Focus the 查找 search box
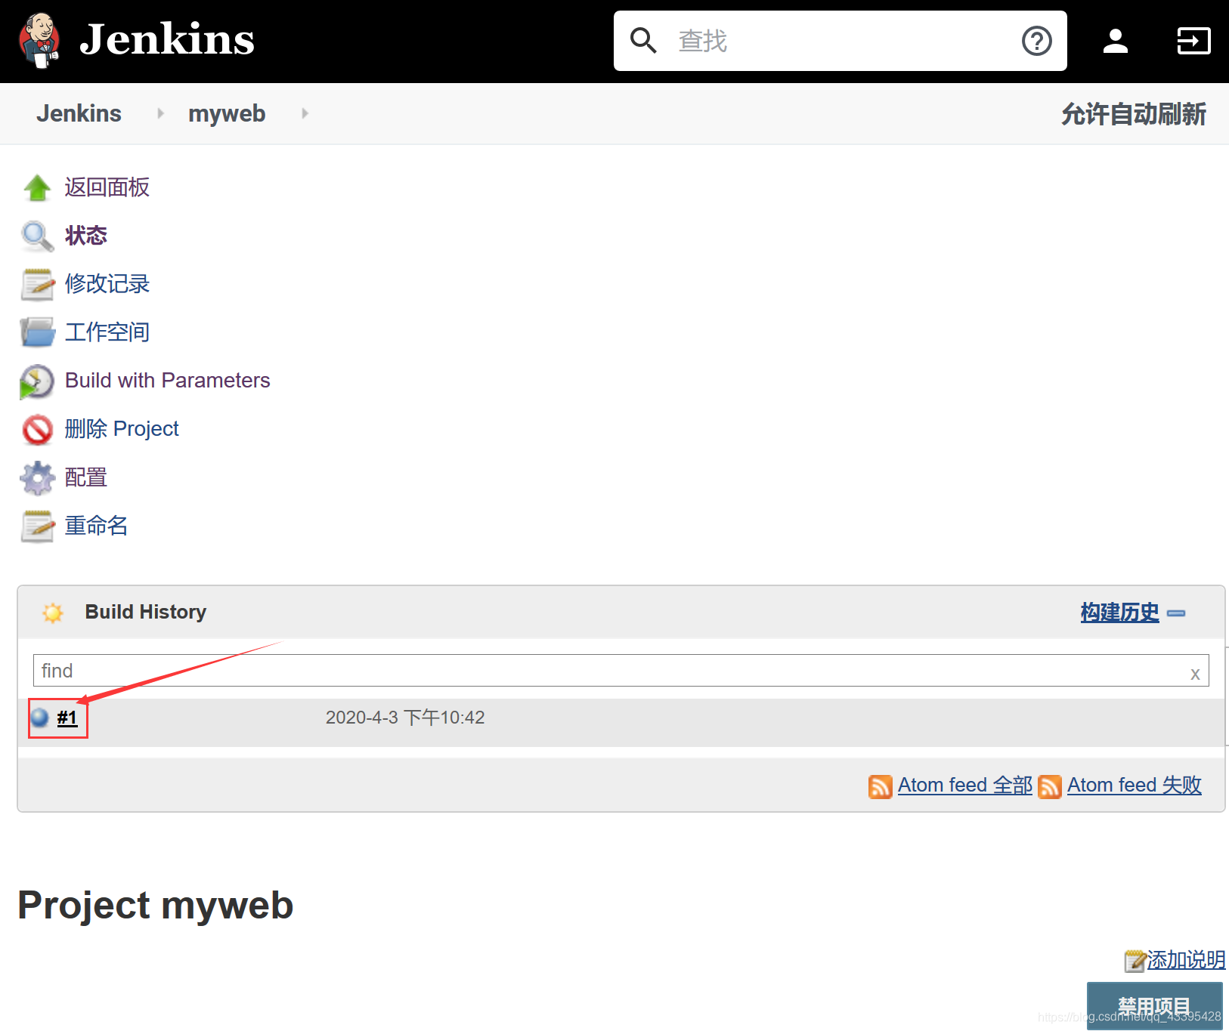 840,41
